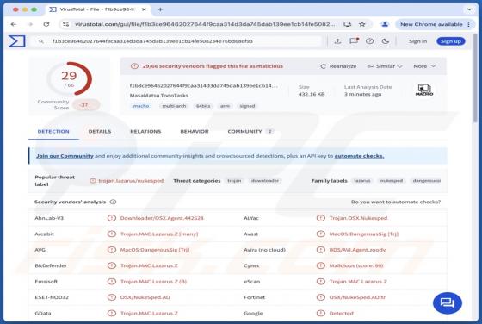Open the Chrome profile avatar icon
482x324 pixels.
click(x=385, y=24)
